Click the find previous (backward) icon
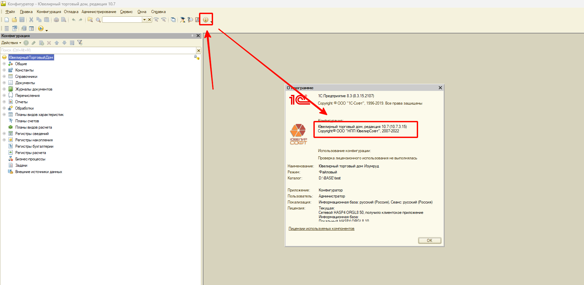This screenshot has height=285, width=584. (x=164, y=20)
